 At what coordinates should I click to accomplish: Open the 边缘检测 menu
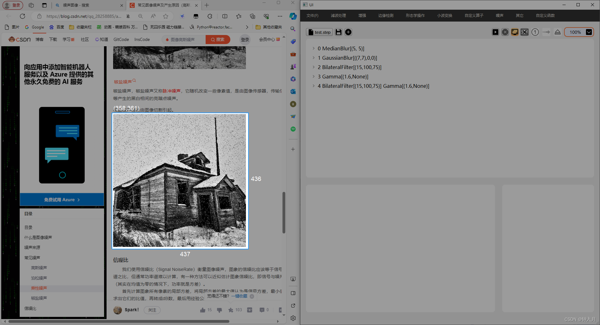[x=386, y=15]
